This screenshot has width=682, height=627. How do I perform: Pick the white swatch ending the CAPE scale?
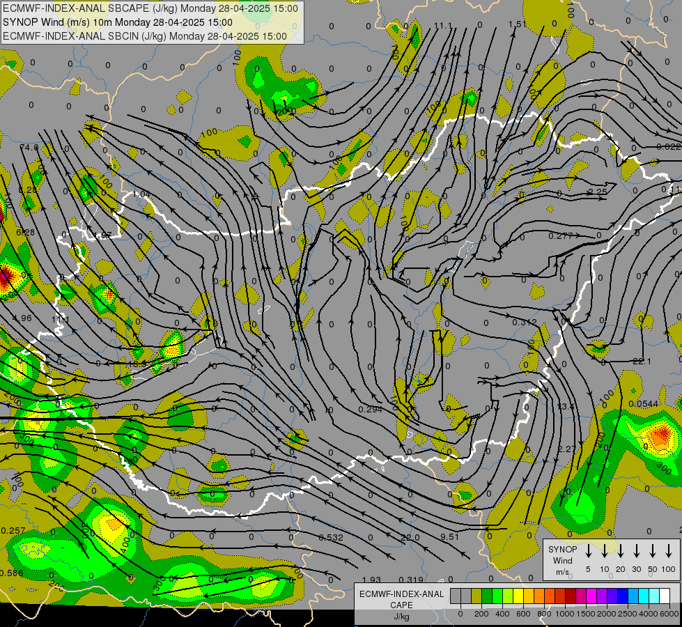[665, 596]
